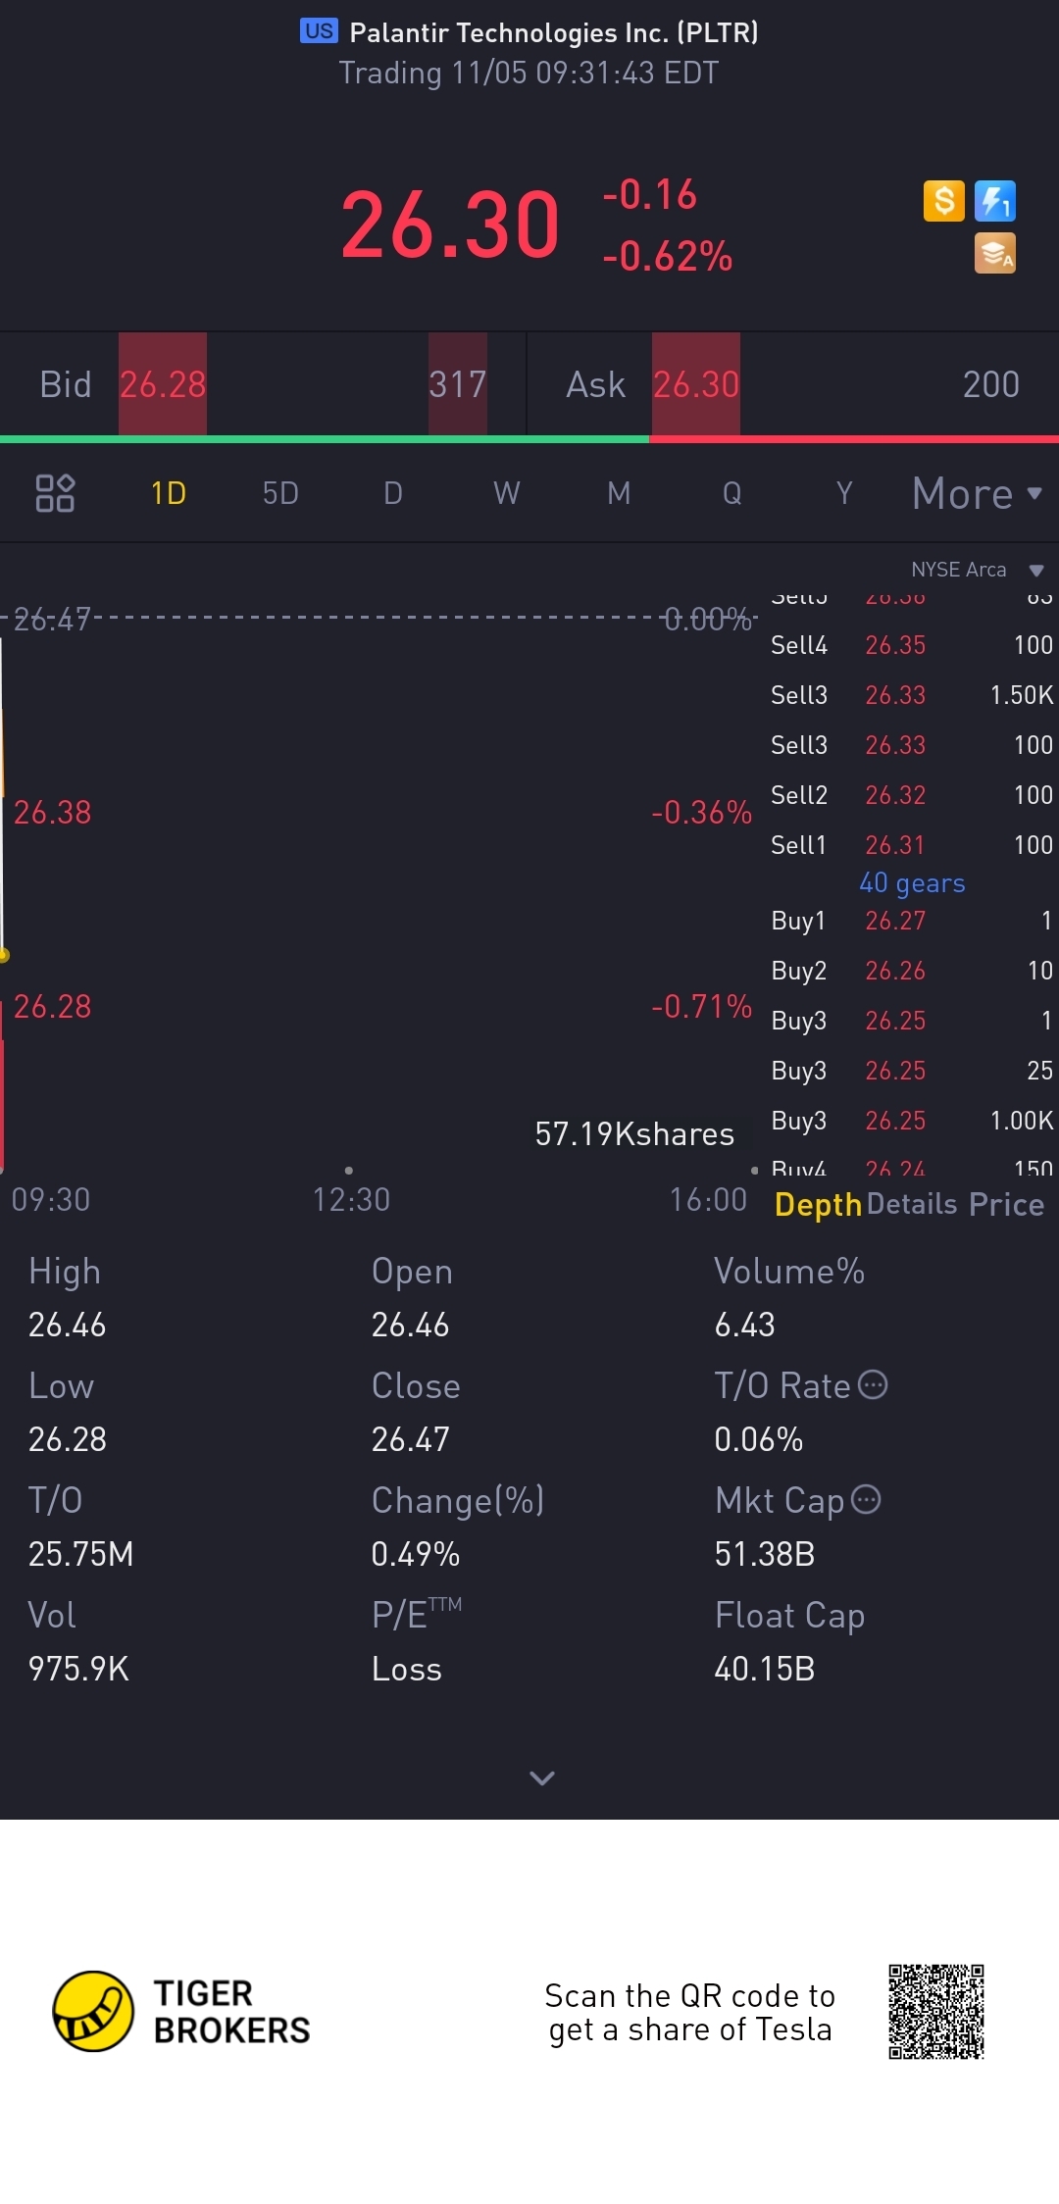Expand more stock details chevron

[x=542, y=1778]
